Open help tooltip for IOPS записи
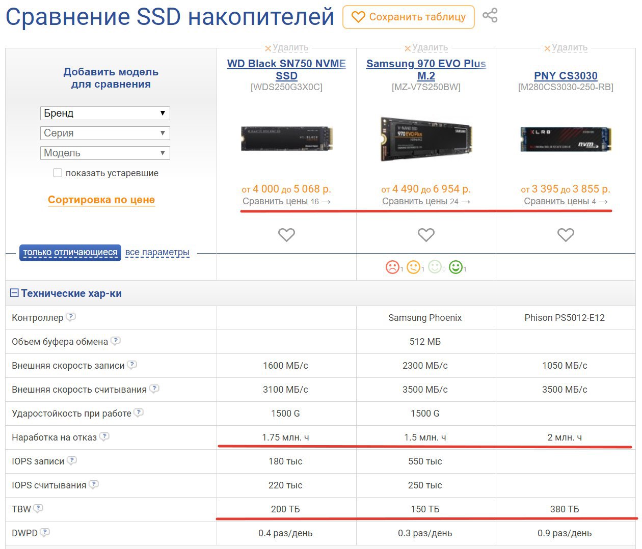Screen dimensions: 642x549 click(72, 460)
